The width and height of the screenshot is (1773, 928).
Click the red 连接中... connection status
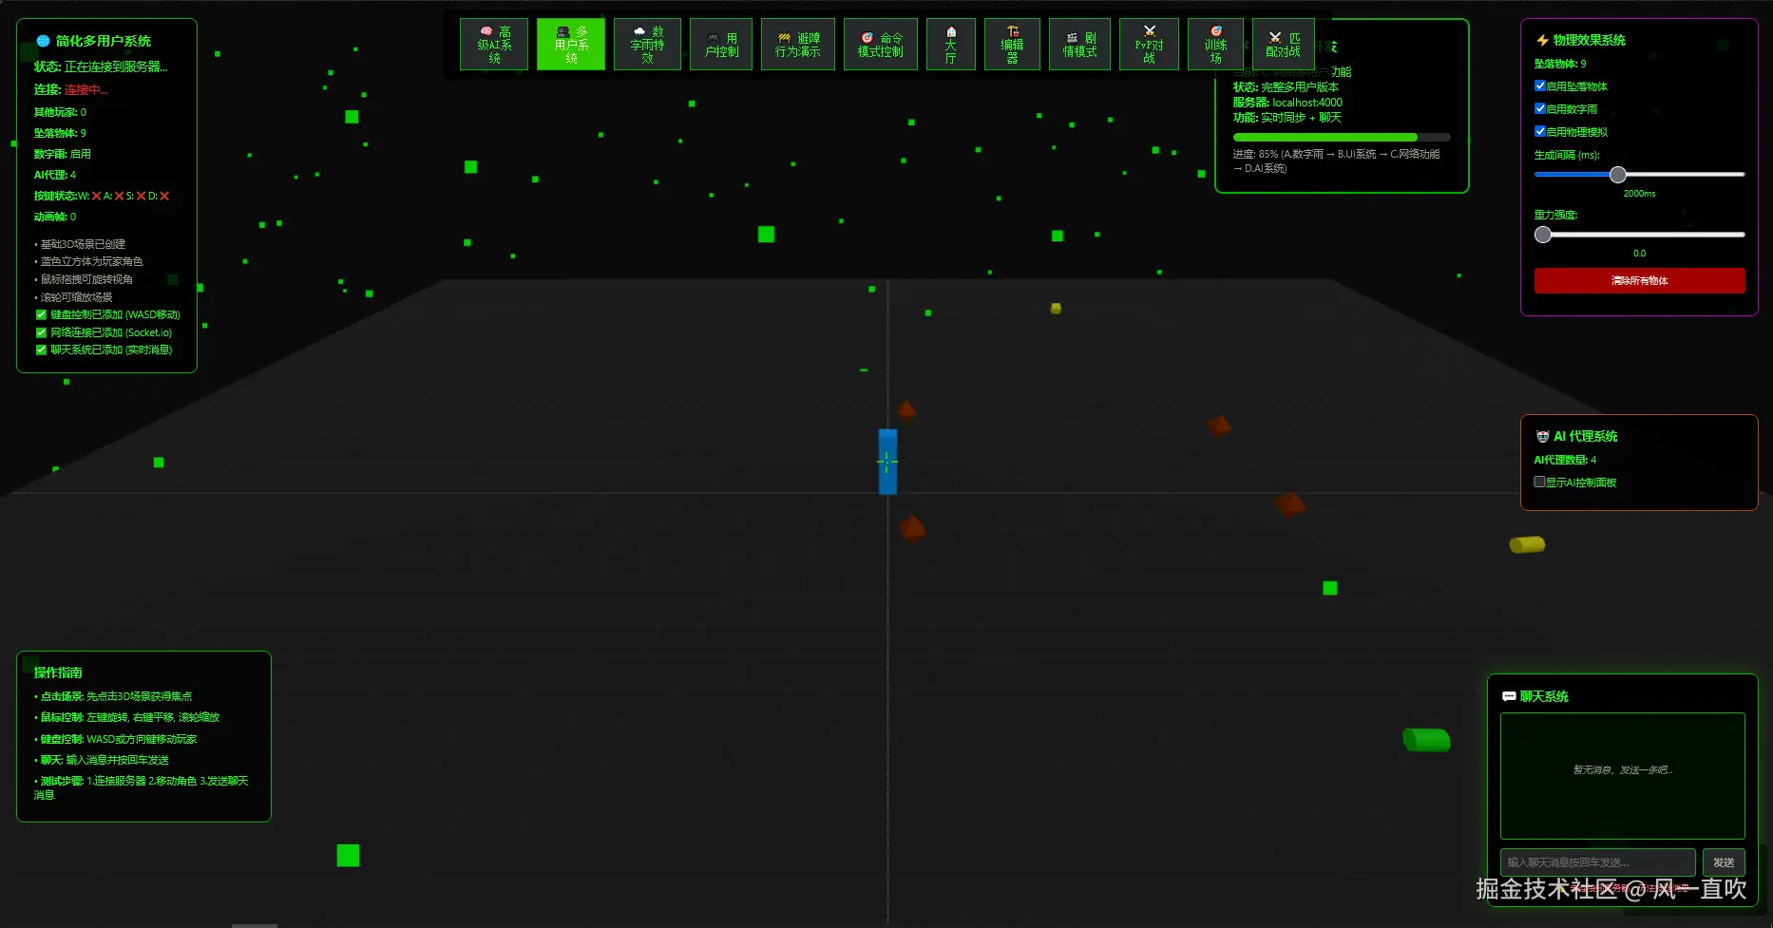click(x=86, y=89)
